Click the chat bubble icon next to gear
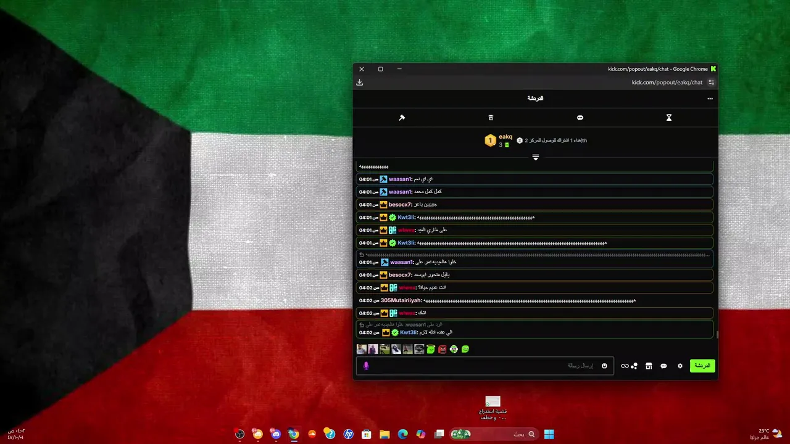 click(663, 366)
